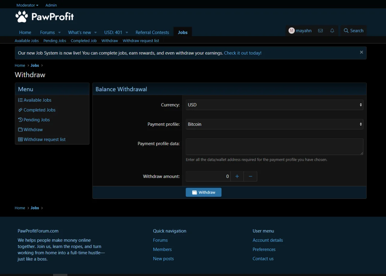Follow the 'Check it out today!' link

(242, 53)
